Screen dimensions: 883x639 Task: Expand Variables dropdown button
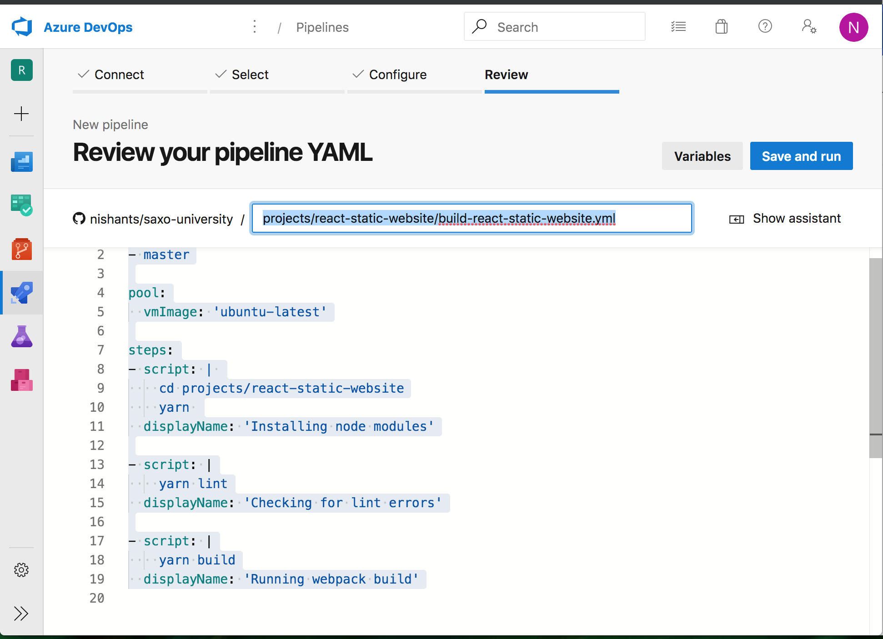(702, 155)
